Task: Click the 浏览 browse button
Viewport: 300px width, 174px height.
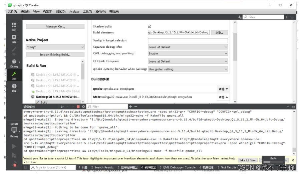Action: pyautogui.click(x=220, y=32)
